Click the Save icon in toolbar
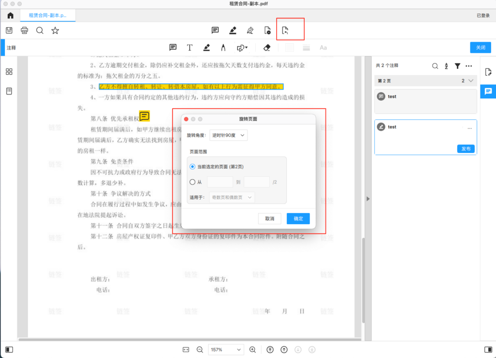496x358 pixels. (9, 31)
